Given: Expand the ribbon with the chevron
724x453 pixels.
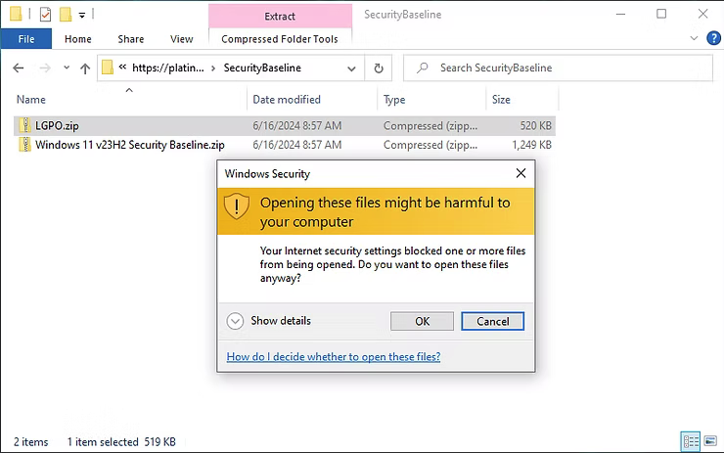Looking at the screenshot, I should coord(694,38).
